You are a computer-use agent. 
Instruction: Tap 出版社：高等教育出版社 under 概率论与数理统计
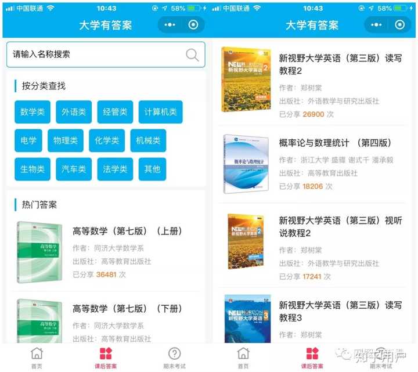(318, 173)
